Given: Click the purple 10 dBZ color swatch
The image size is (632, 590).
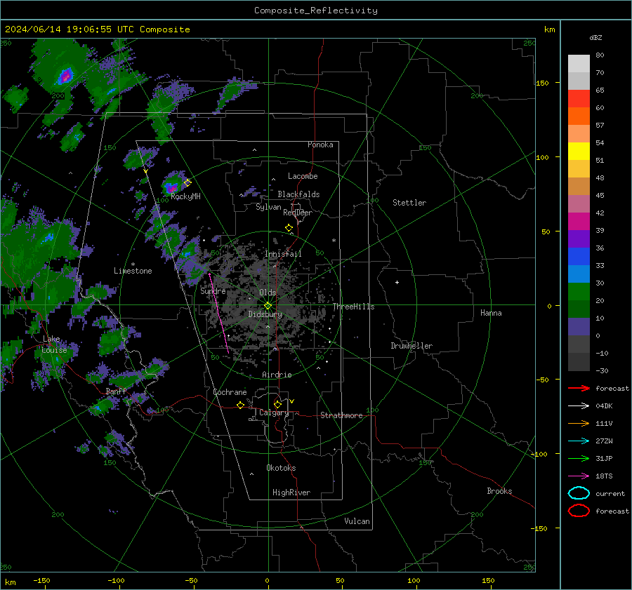Looking at the screenshot, I should coord(579,327).
